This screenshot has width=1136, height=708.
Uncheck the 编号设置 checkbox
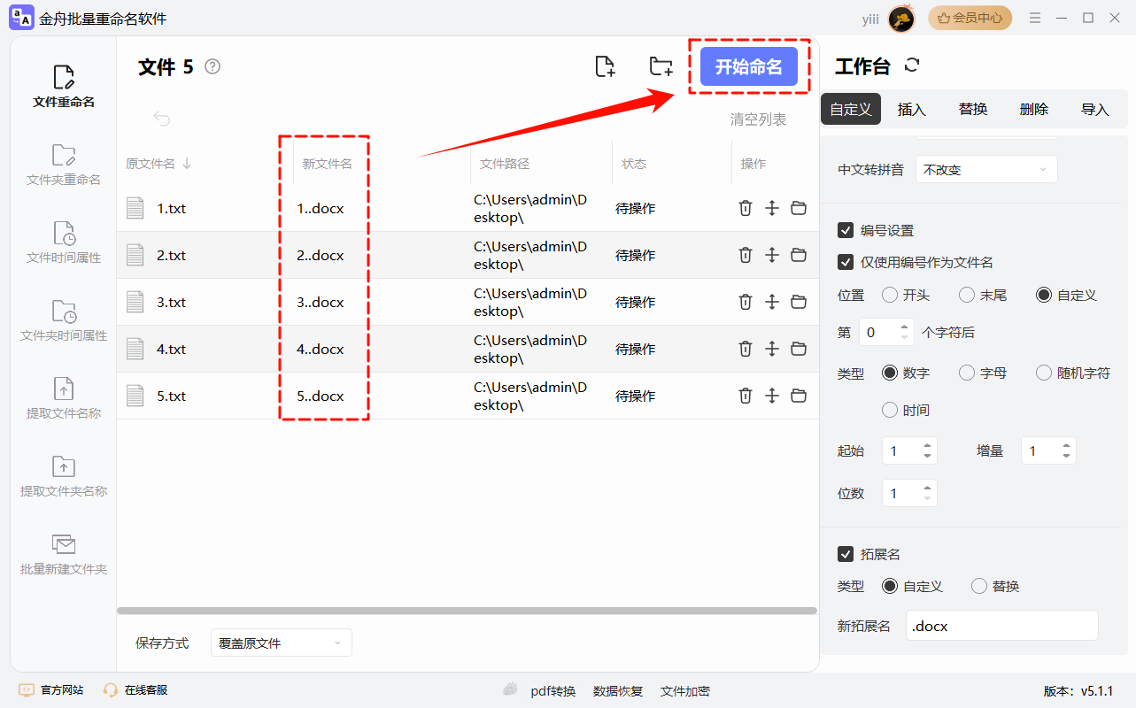(846, 229)
